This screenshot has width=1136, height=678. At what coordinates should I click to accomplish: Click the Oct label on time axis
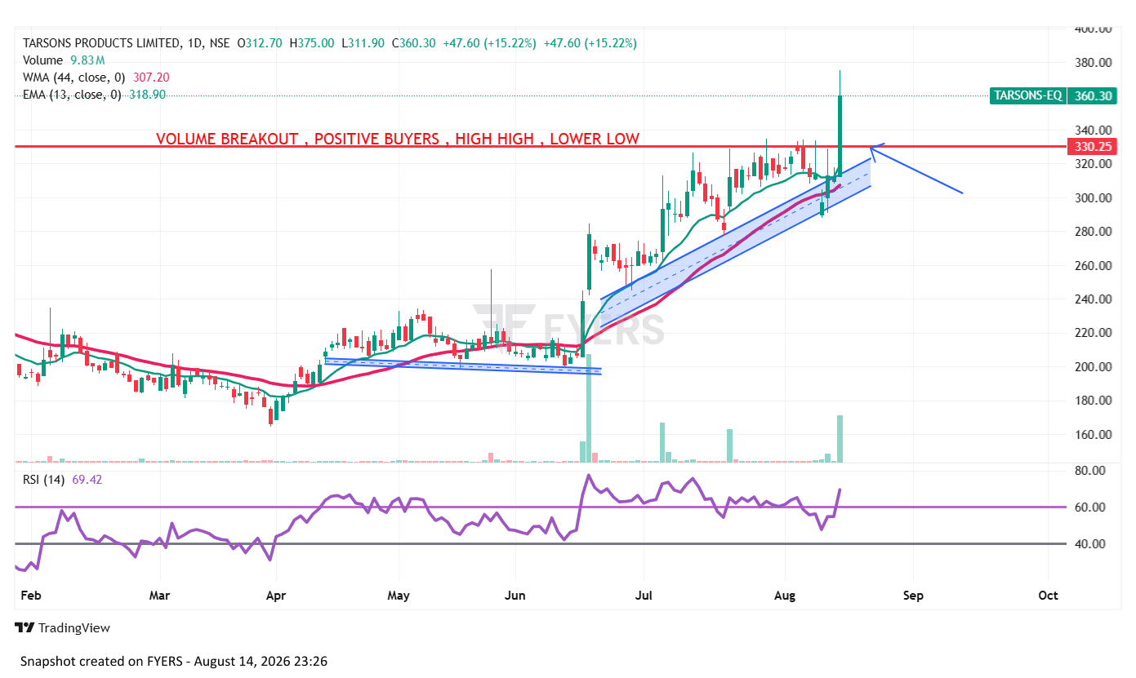pyautogui.click(x=1048, y=596)
